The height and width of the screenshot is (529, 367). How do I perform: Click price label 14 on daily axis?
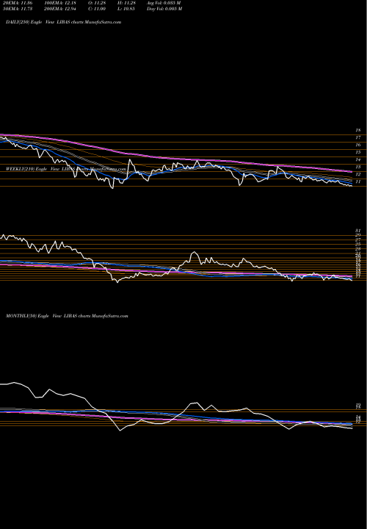tap(358, 159)
